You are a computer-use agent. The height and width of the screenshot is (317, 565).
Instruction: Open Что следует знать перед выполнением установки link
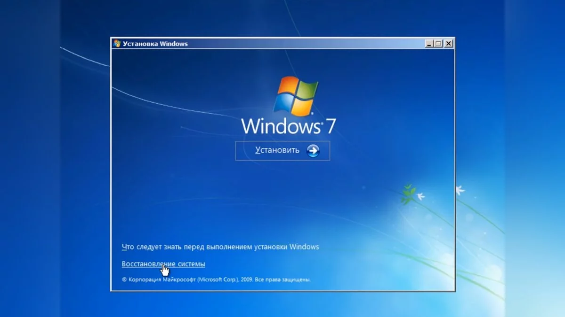click(x=220, y=247)
